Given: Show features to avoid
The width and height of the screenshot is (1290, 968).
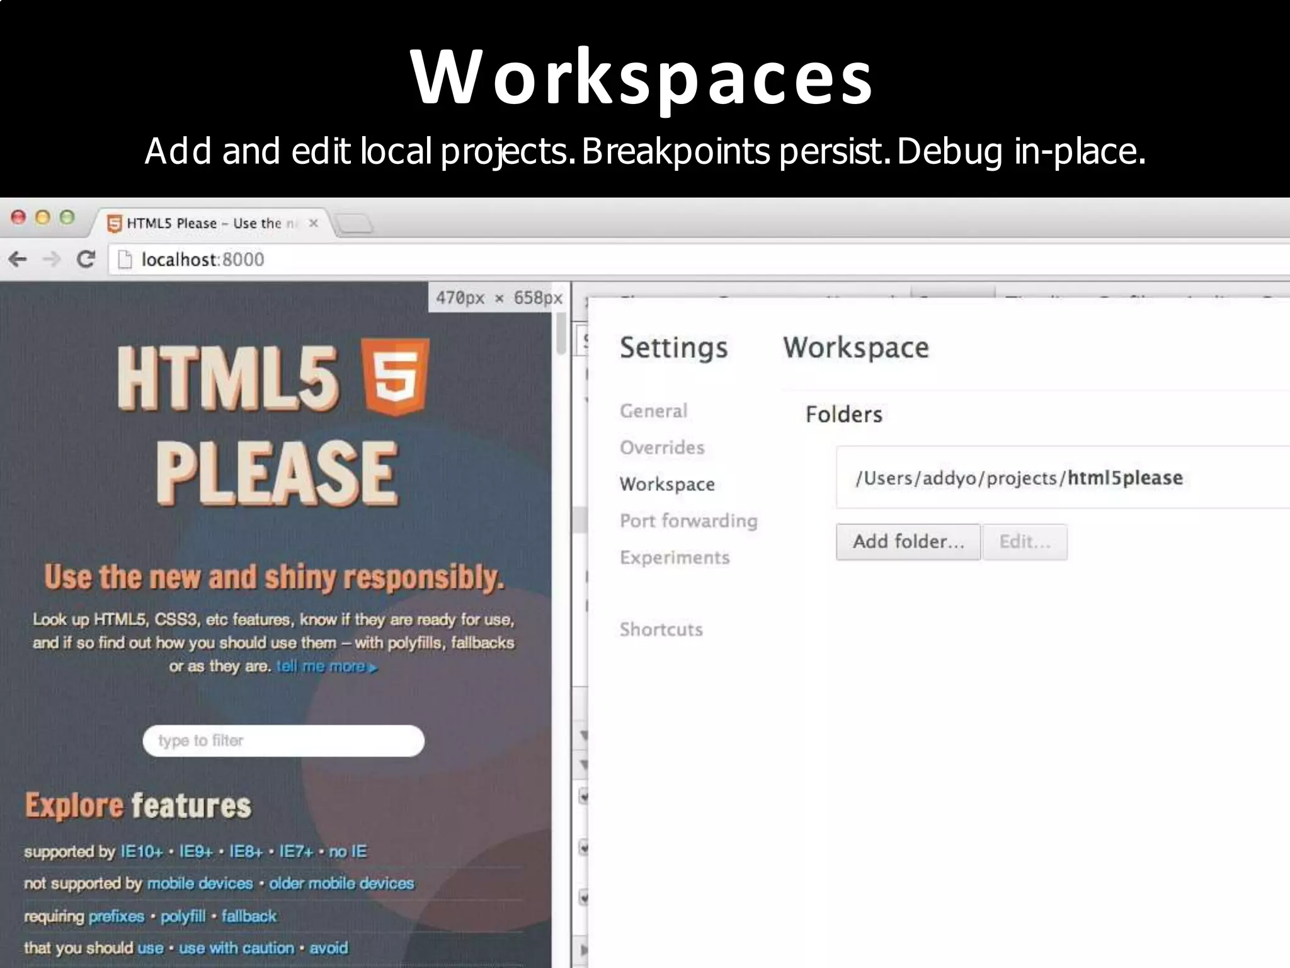Looking at the screenshot, I should pyautogui.click(x=329, y=948).
